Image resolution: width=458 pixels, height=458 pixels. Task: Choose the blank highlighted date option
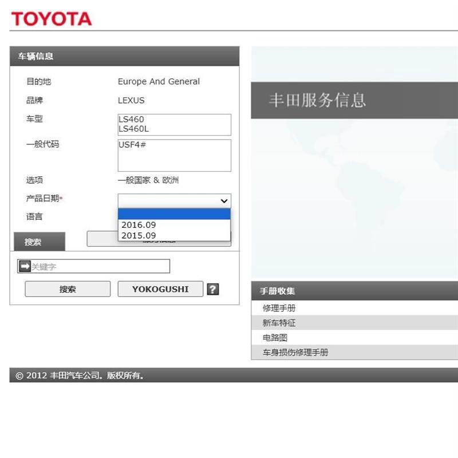pyautogui.click(x=174, y=214)
